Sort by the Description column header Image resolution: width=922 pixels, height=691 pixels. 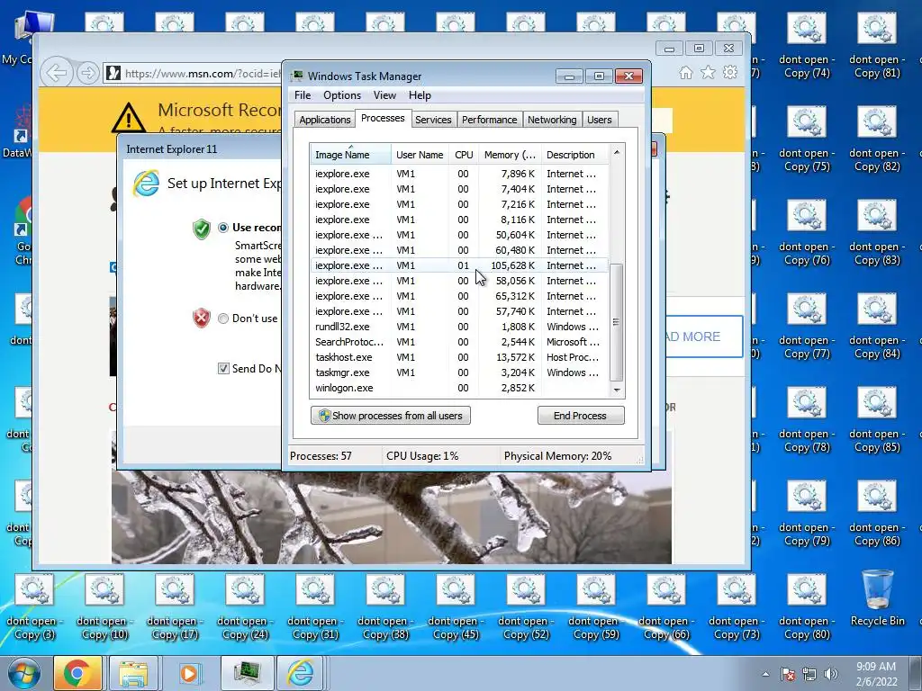[x=574, y=155]
